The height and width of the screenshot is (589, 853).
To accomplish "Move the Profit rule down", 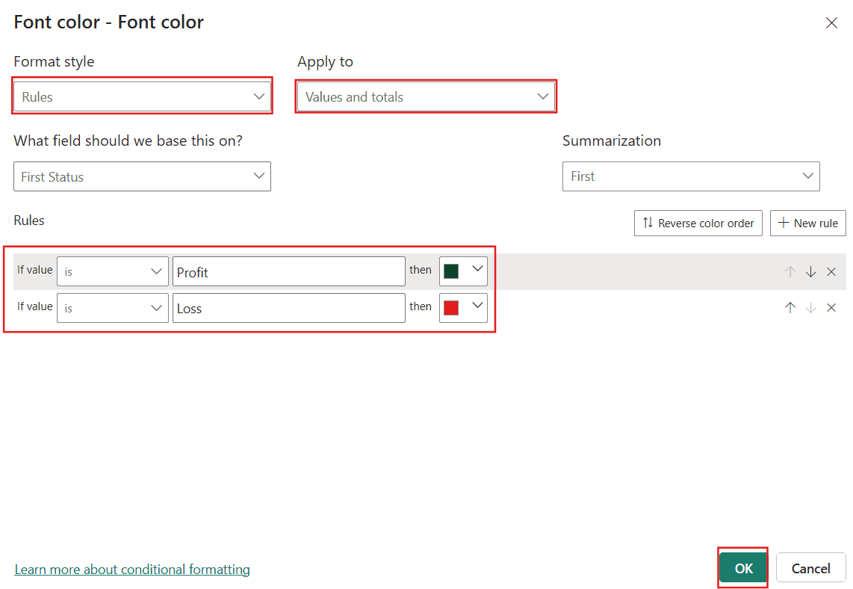I will pos(810,271).
